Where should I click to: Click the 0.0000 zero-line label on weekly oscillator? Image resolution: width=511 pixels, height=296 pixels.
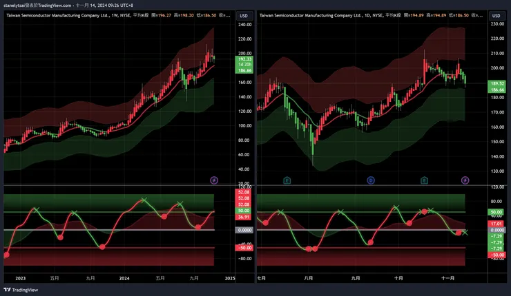coord(244,230)
